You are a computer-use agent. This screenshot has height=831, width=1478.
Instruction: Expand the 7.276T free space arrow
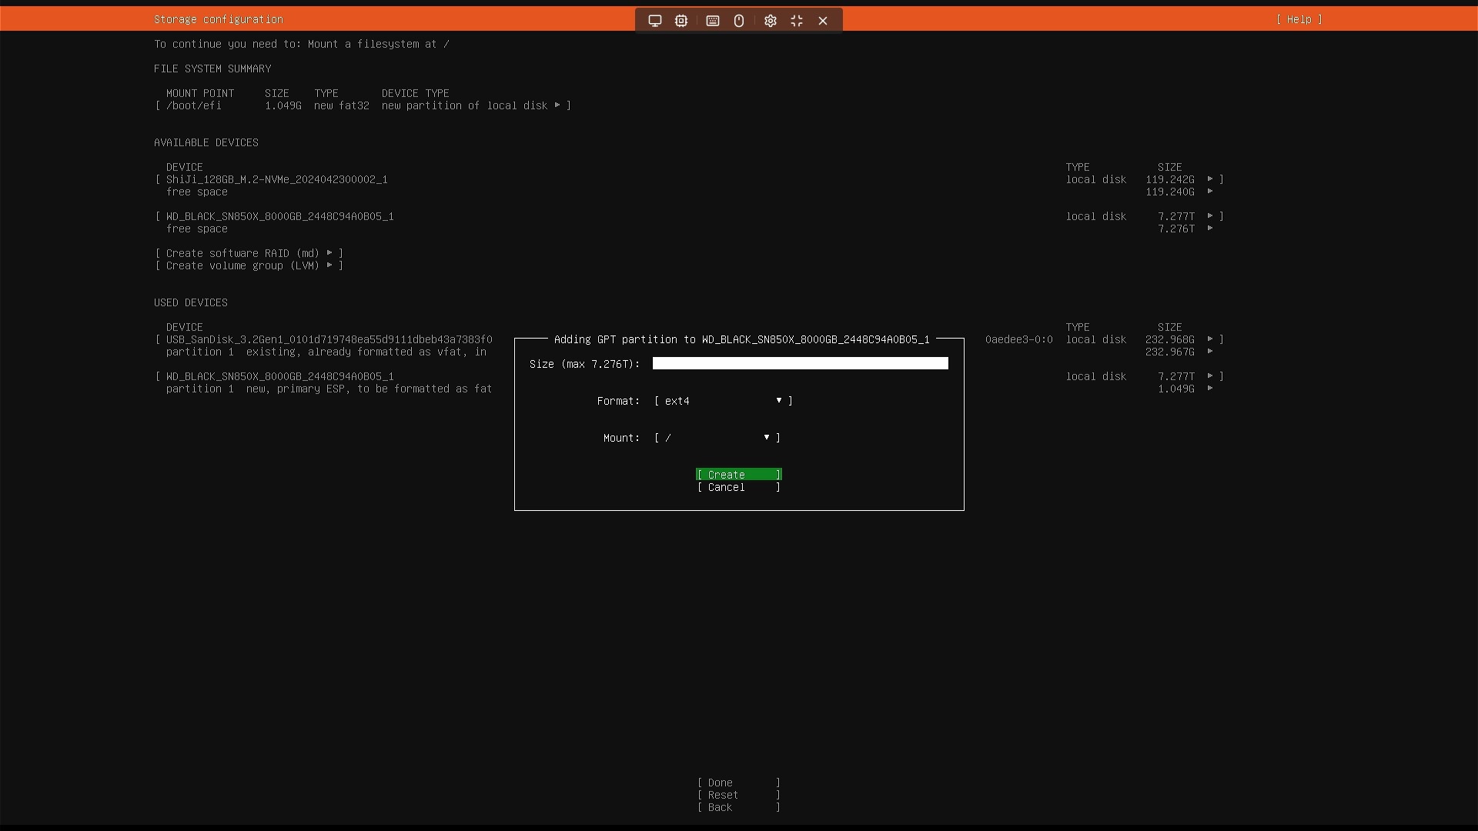(1210, 229)
